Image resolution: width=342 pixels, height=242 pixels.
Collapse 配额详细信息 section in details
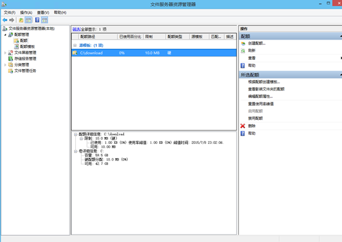75,134
